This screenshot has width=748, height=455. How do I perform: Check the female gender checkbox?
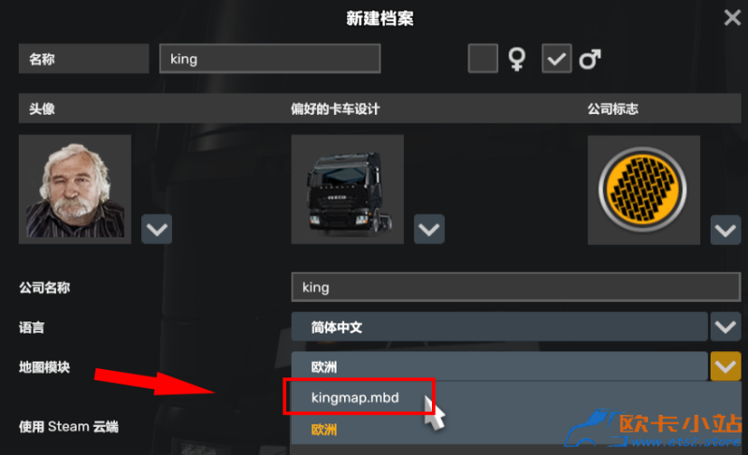click(x=482, y=59)
